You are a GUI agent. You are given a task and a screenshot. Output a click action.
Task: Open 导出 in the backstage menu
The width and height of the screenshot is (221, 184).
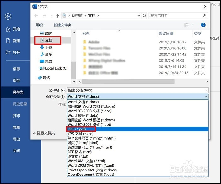pyautogui.click(x=16, y=139)
